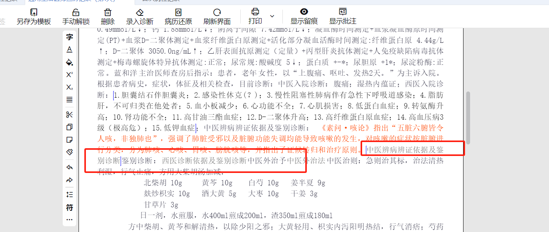
Task: Click the redo arrow icon
Action: coord(69,180)
